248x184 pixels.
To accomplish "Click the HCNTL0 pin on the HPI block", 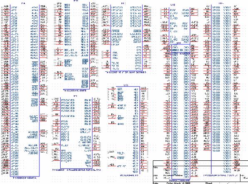I will [x=121, y=105].
